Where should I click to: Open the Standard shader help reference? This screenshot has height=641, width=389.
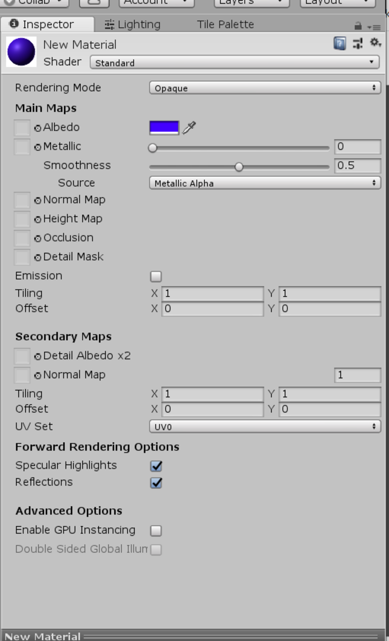tap(339, 44)
